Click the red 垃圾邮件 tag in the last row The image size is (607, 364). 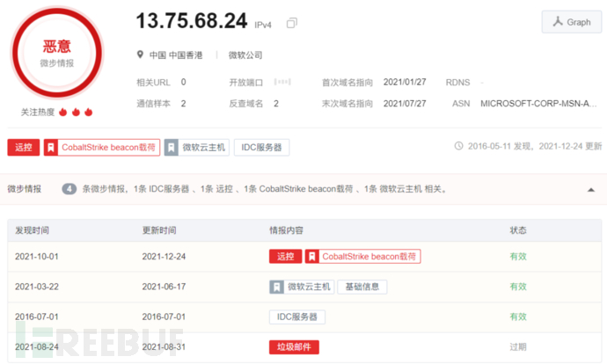pos(294,347)
